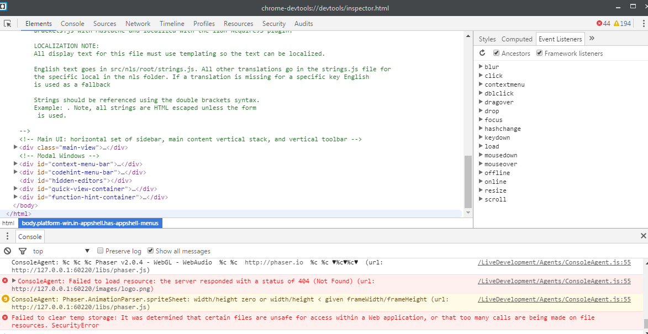Uncheck the Ancestors checkbox

(x=497, y=54)
